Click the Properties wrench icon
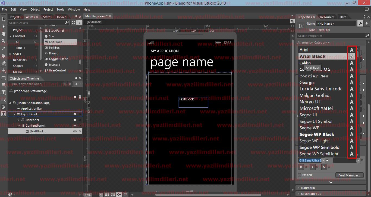This screenshot has height=197, width=371. pyautogui.click(x=360, y=24)
